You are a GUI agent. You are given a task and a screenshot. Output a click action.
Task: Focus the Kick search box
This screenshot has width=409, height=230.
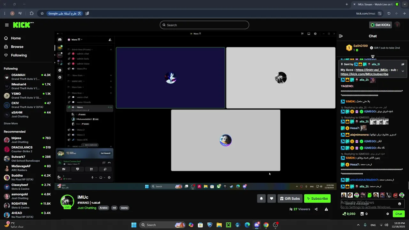tap(204, 25)
